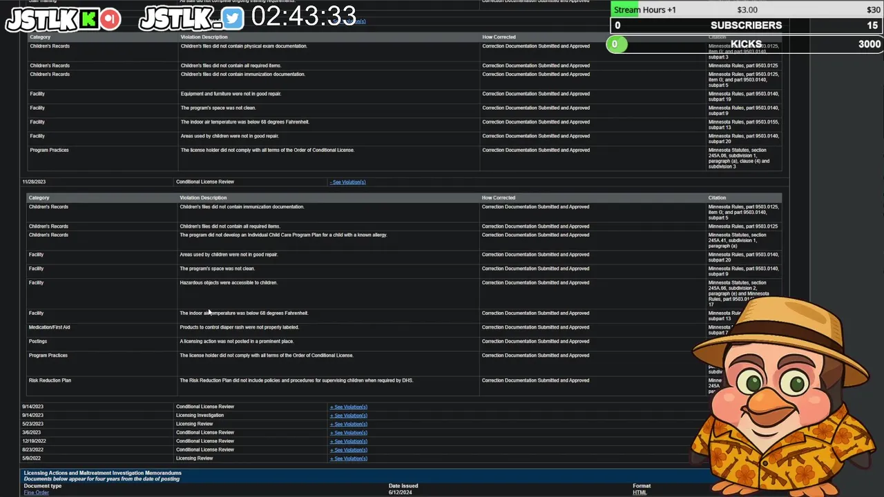Expand violations for 12/19/2022 Conditional License Review

(x=349, y=441)
